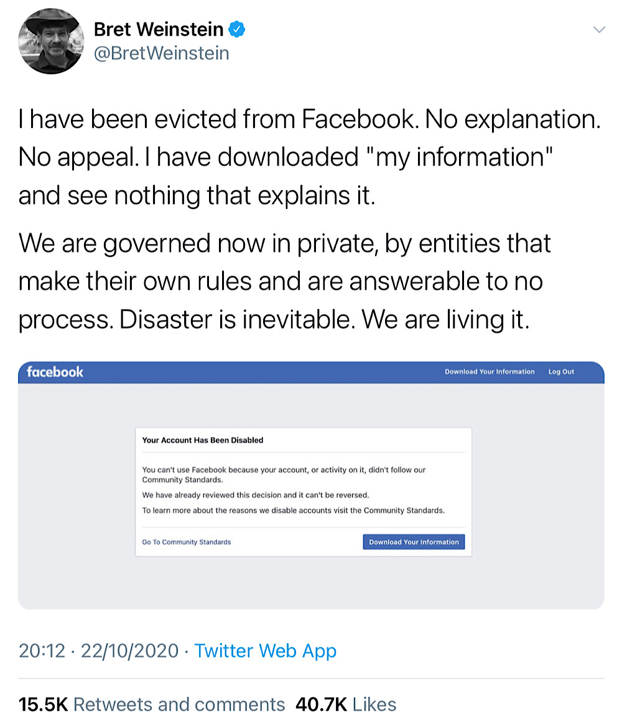
Task: Click the decision can't be reversed message
Action: pyautogui.click(x=256, y=495)
